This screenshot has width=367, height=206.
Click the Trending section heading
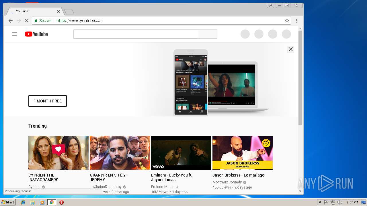click(x=38, y=126)
